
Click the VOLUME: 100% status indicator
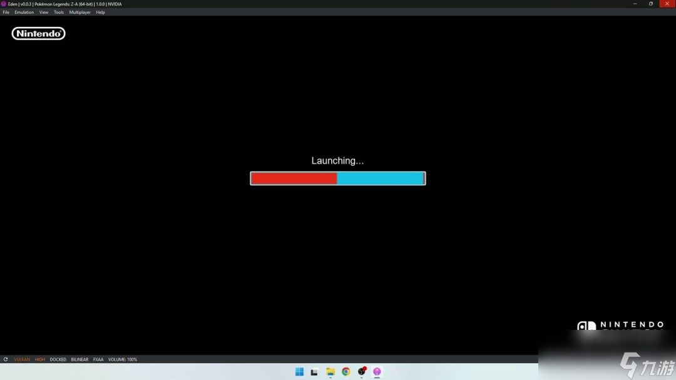(123, 359)
